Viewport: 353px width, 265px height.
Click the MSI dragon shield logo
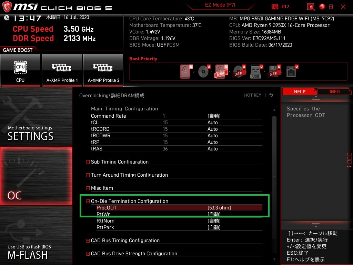coord(7,7)
